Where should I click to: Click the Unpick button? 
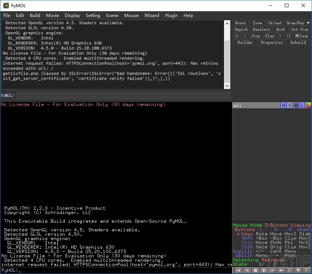pos(241,29)
